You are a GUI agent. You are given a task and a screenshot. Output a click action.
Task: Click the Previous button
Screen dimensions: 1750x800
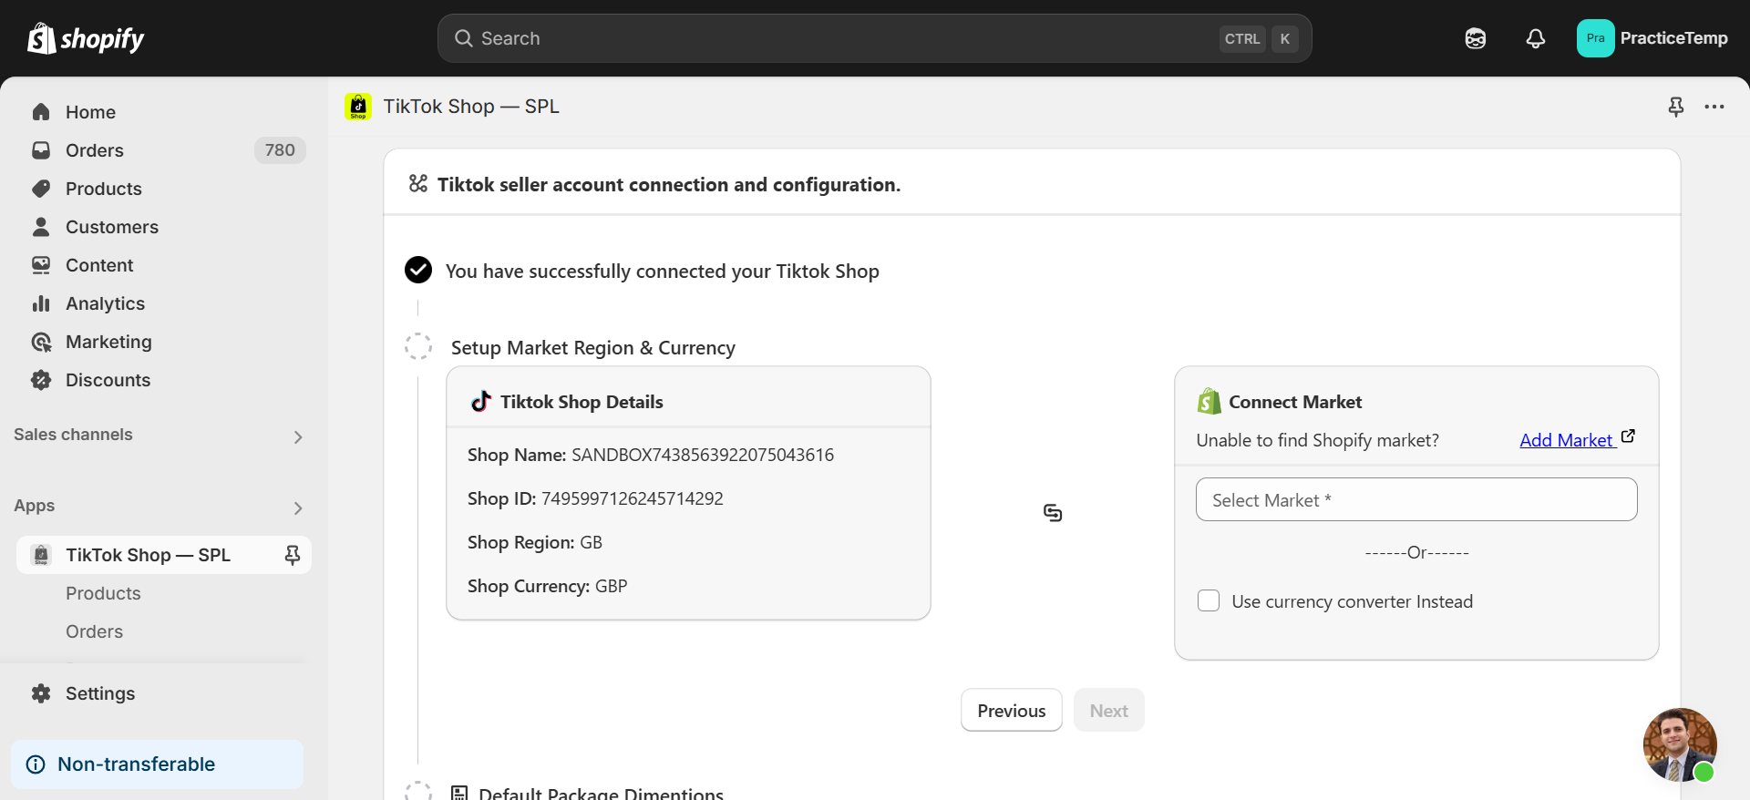click(1011, 711)
